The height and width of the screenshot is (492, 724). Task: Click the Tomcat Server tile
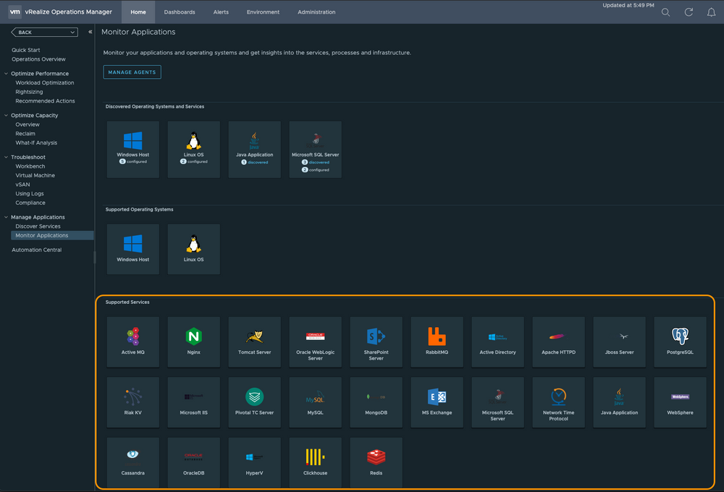pyautogui.click(x=254, y=342)
